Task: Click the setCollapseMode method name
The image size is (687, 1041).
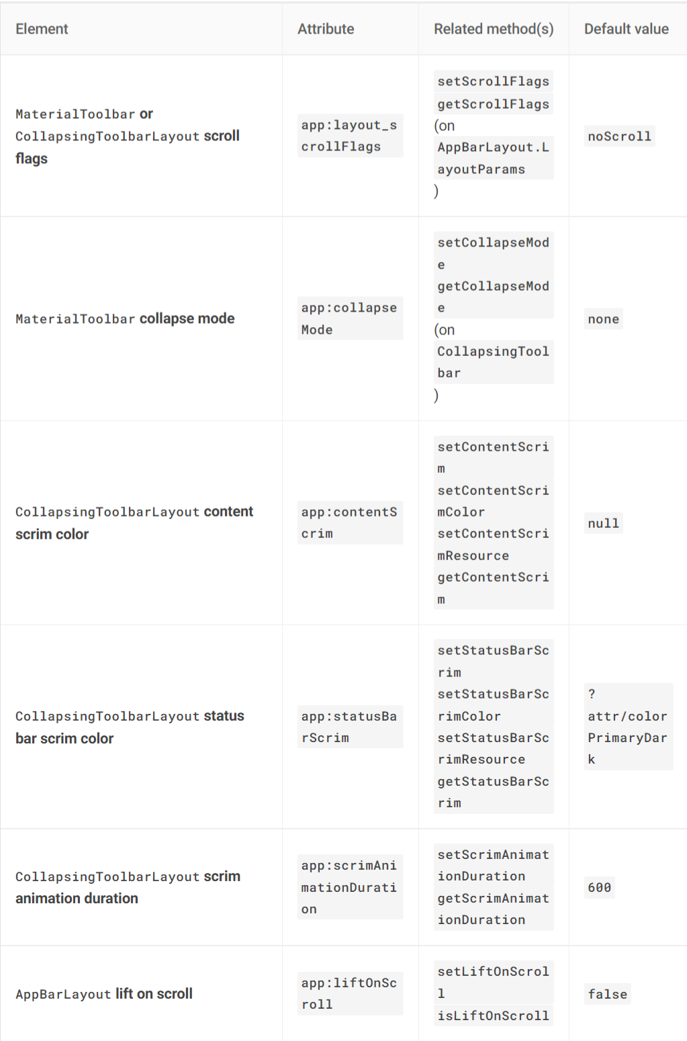Action: pos(494,253)
